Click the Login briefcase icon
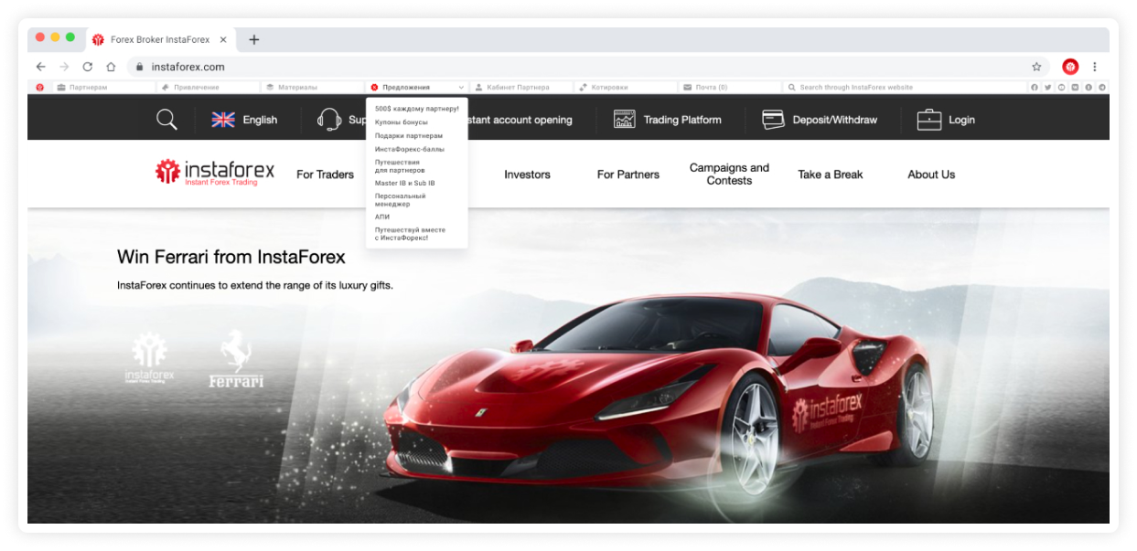 click(x=928, y=120)
